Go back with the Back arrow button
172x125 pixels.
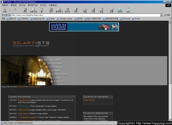pyautogui.click(x=5, y=10)
